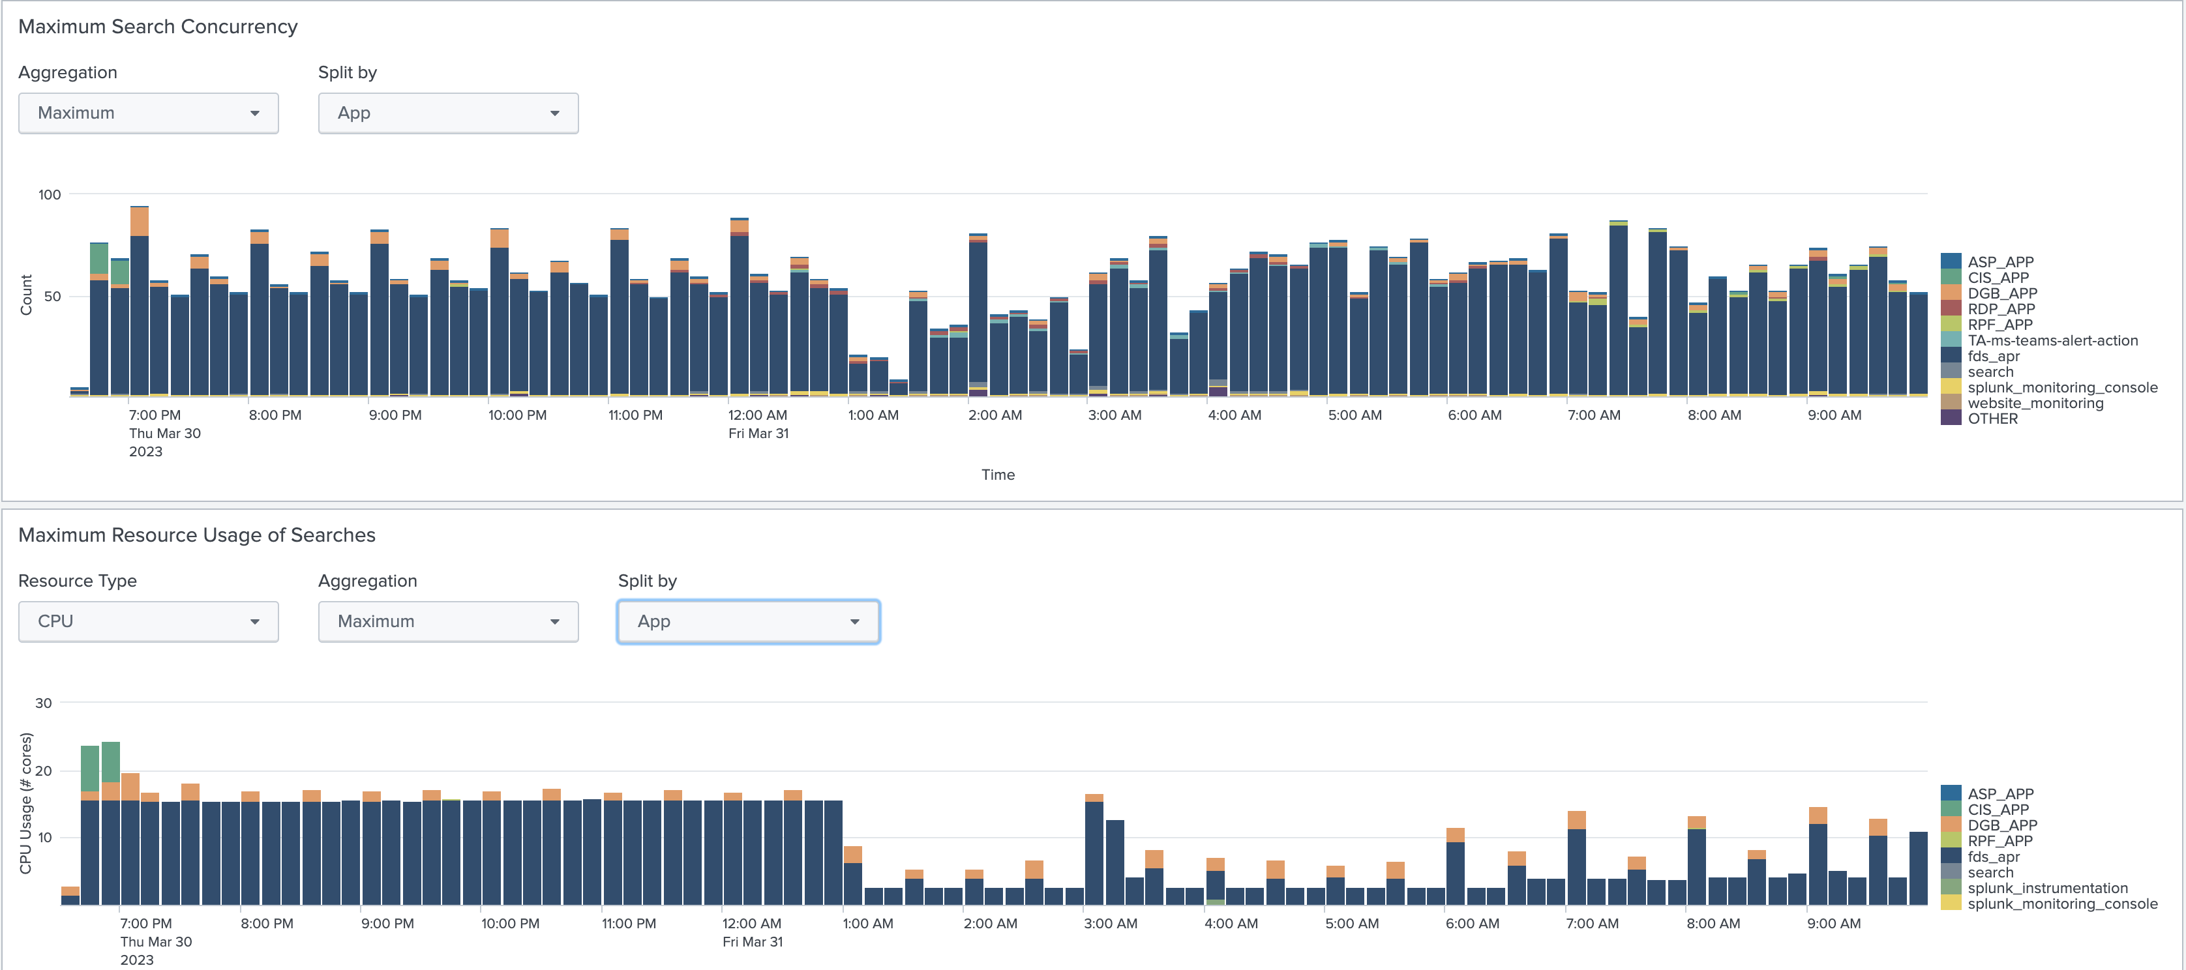Click 3:00 AM tick label on CPU chart
This screenshot has height=970, width=2186.
1110,923
